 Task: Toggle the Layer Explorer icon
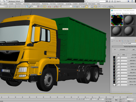click(x=83, y=7)
